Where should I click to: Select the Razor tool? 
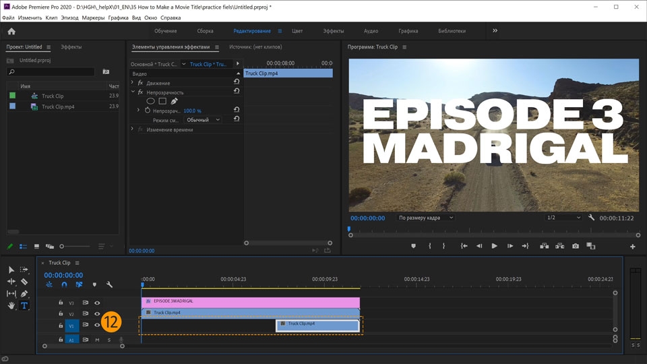(x=24, y=282)
